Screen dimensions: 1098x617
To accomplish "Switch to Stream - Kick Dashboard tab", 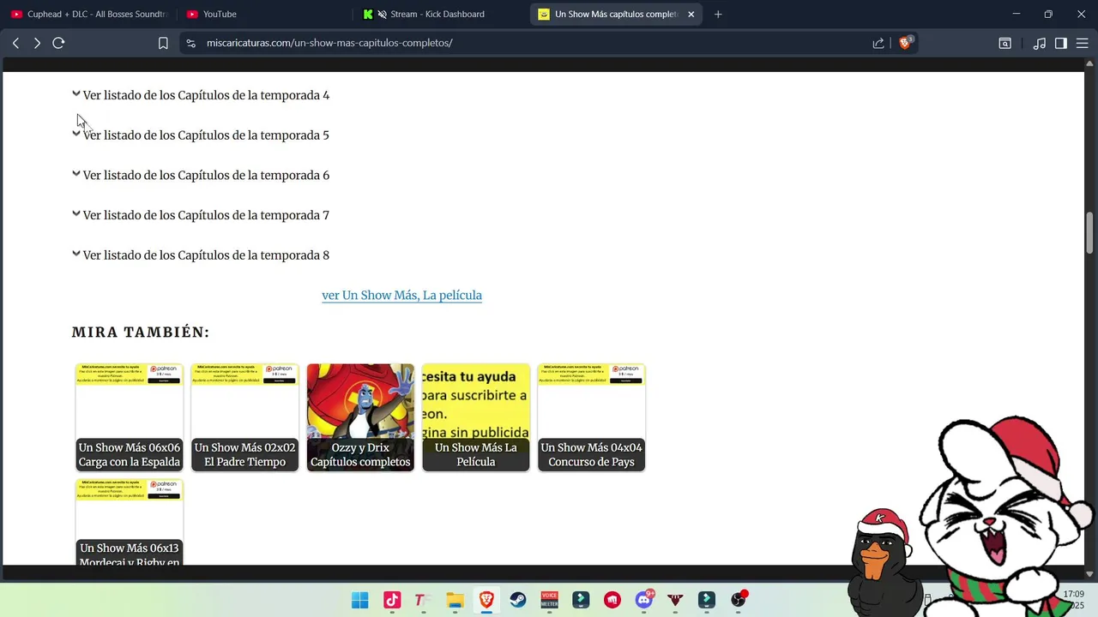I will pyautogui.click(x=437, y=14).
